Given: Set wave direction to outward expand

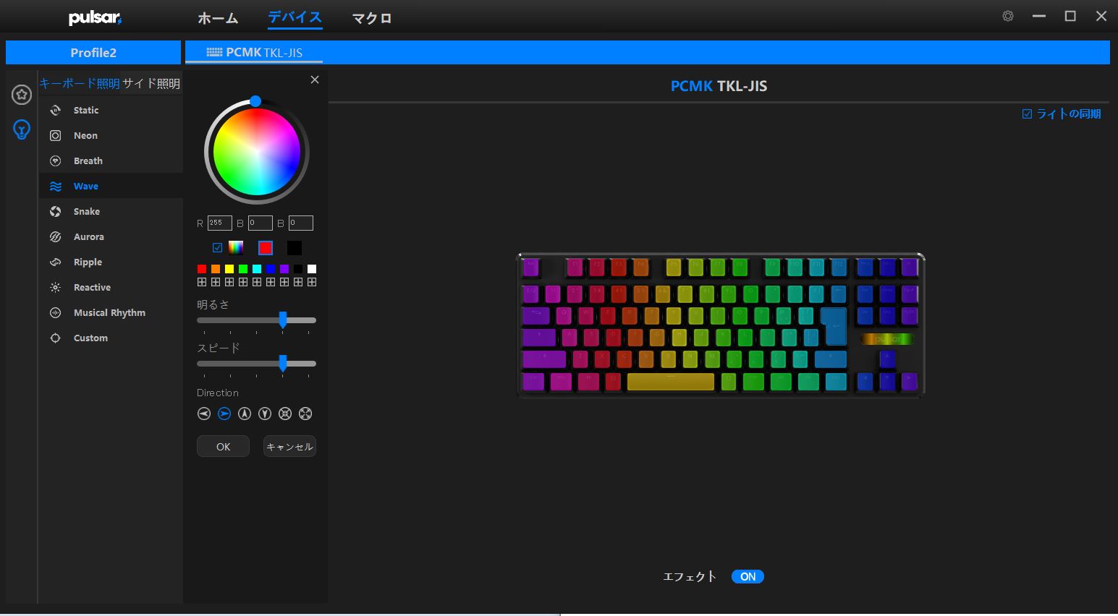Looking at the screenshot, I should [x=305, y=414].
